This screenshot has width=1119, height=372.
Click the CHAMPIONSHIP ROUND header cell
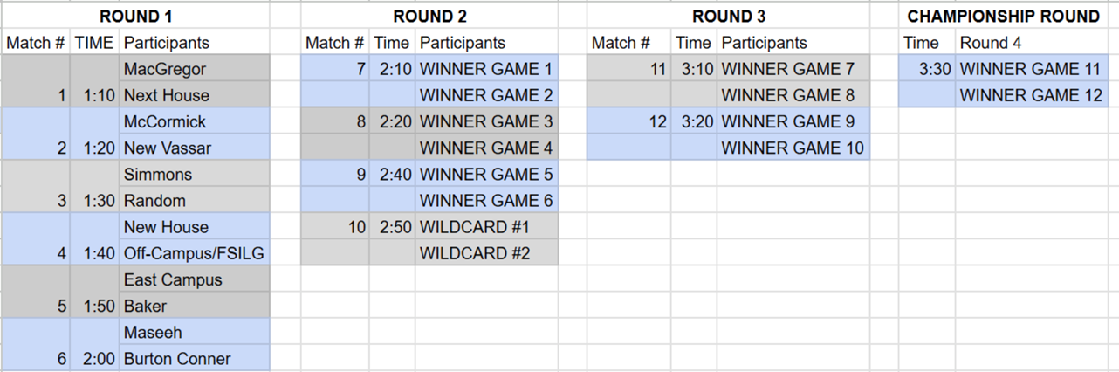[x=1003, y=16]
